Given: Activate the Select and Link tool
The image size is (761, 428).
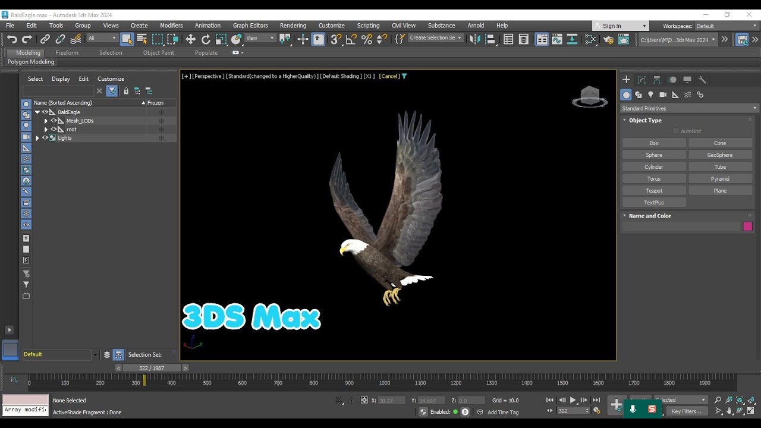Looking at the screenshot, I should tap(45, 39).
